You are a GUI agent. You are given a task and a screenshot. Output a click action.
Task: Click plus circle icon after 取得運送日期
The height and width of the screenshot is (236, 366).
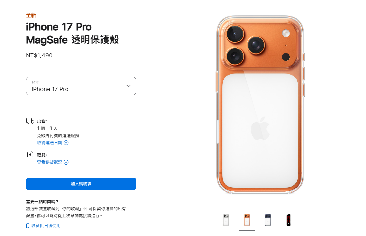click(66, 143)
